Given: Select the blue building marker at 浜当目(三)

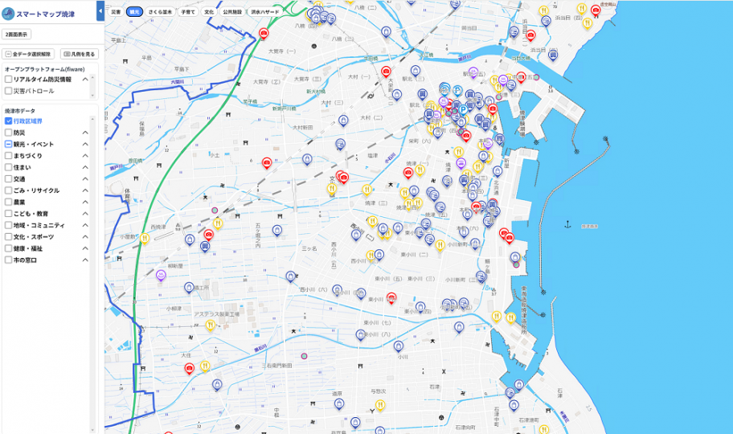Looking at the screenshot, I should [x=552, y=55].
